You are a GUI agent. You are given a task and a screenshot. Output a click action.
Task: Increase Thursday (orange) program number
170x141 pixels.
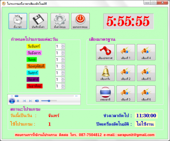[x=63, y=65]
